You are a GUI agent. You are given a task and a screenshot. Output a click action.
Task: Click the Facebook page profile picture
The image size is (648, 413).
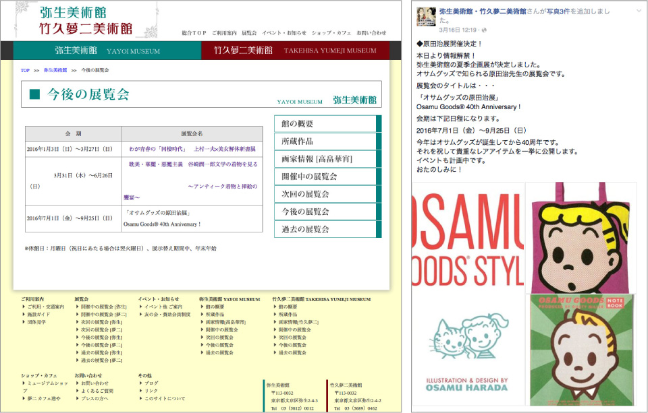tap(426, 17)
